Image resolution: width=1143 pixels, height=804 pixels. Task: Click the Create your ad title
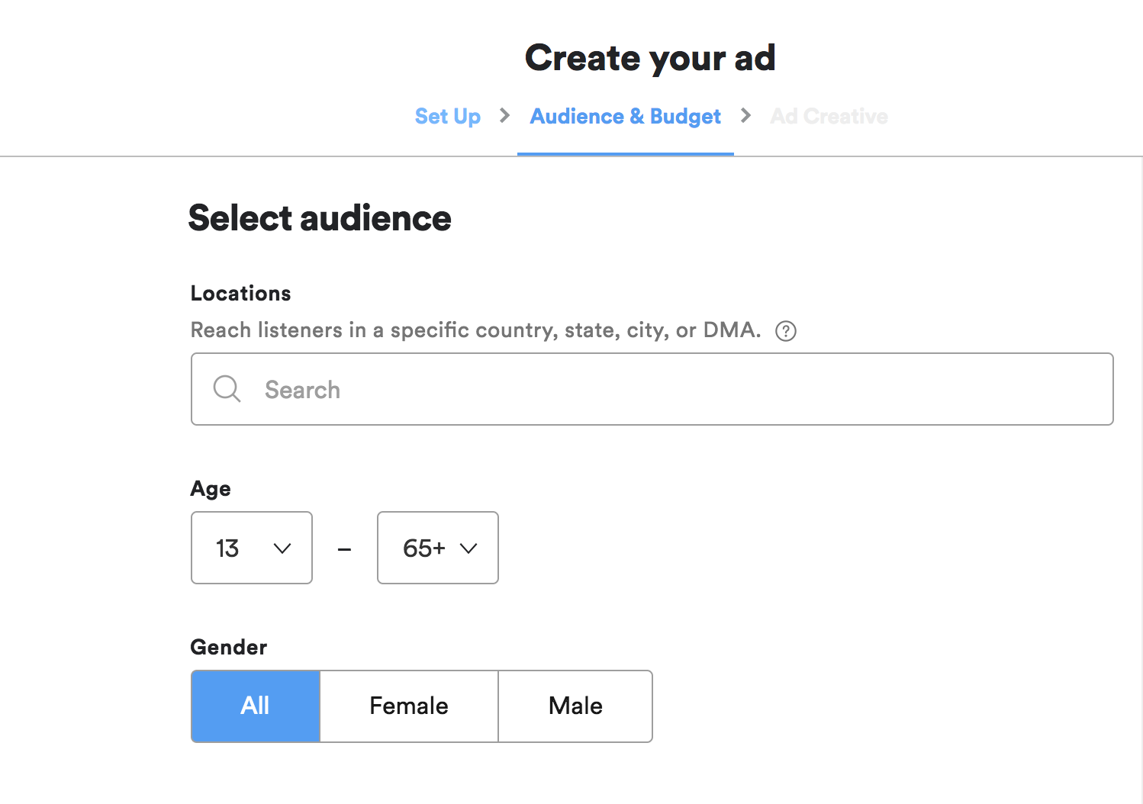tap(650, 57)
